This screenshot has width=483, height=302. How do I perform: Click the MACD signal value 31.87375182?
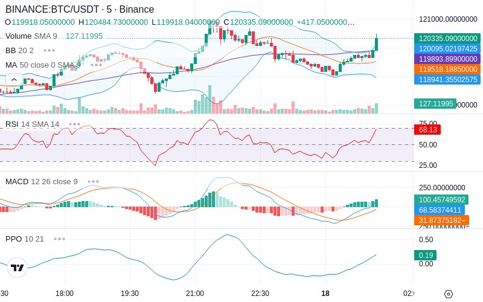(x=441, y=220)
